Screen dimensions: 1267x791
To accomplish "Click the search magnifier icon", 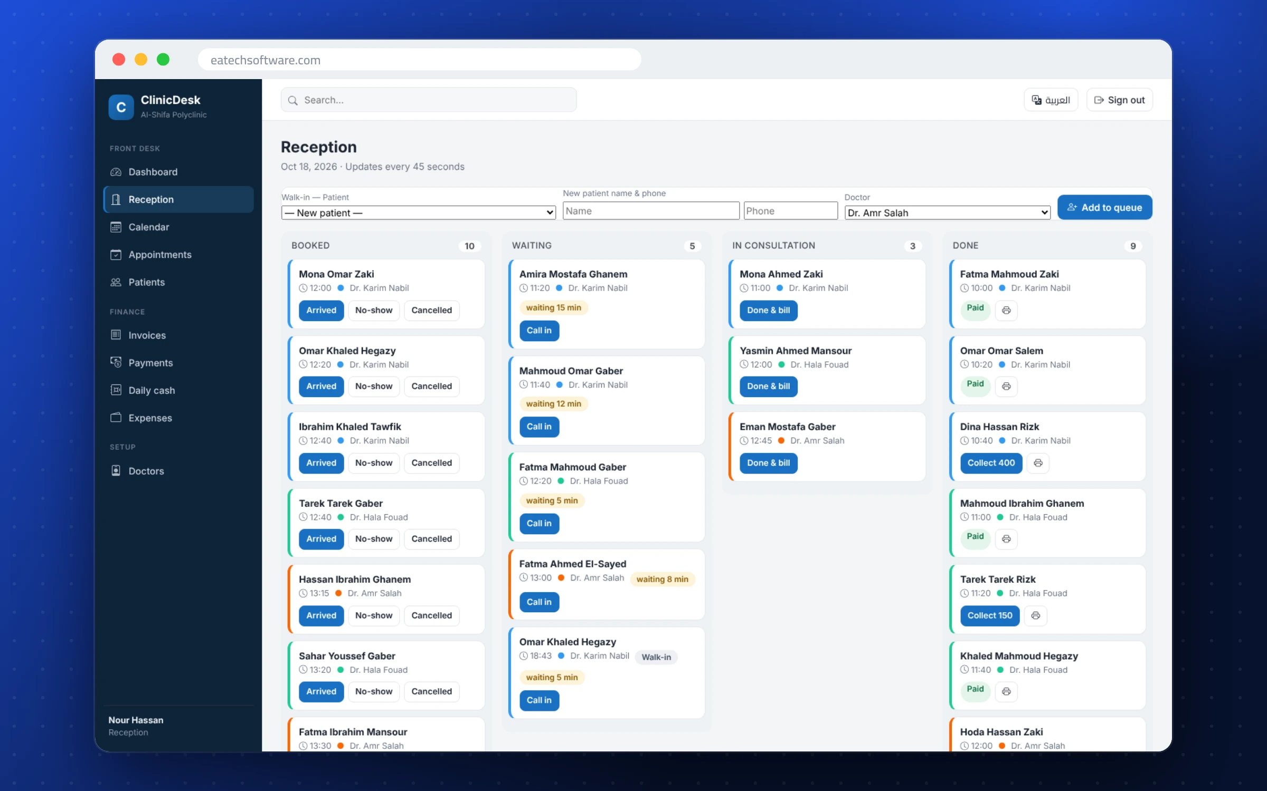I will point(293,100).
